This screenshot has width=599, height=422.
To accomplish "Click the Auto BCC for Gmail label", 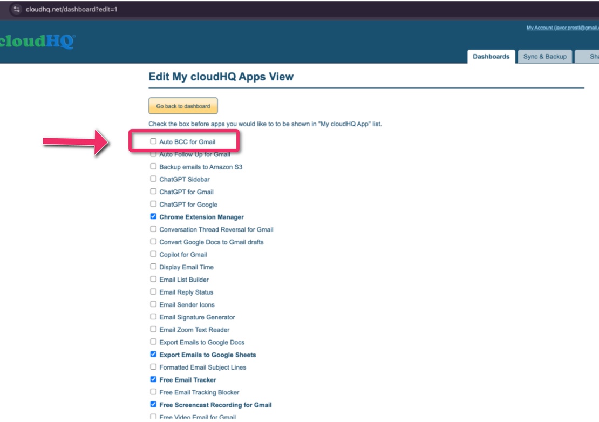I will pos(187,142).
